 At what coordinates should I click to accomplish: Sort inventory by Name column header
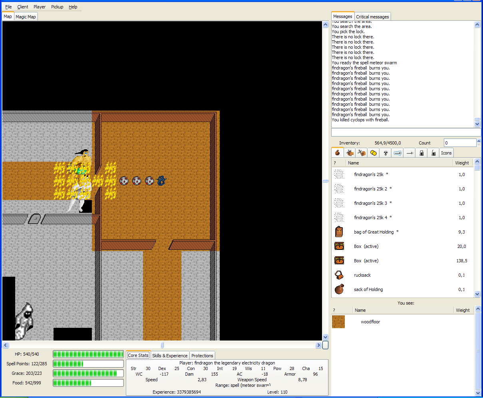[400, 163]
